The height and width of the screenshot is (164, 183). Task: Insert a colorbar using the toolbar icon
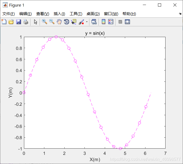(x=103, y=22)
